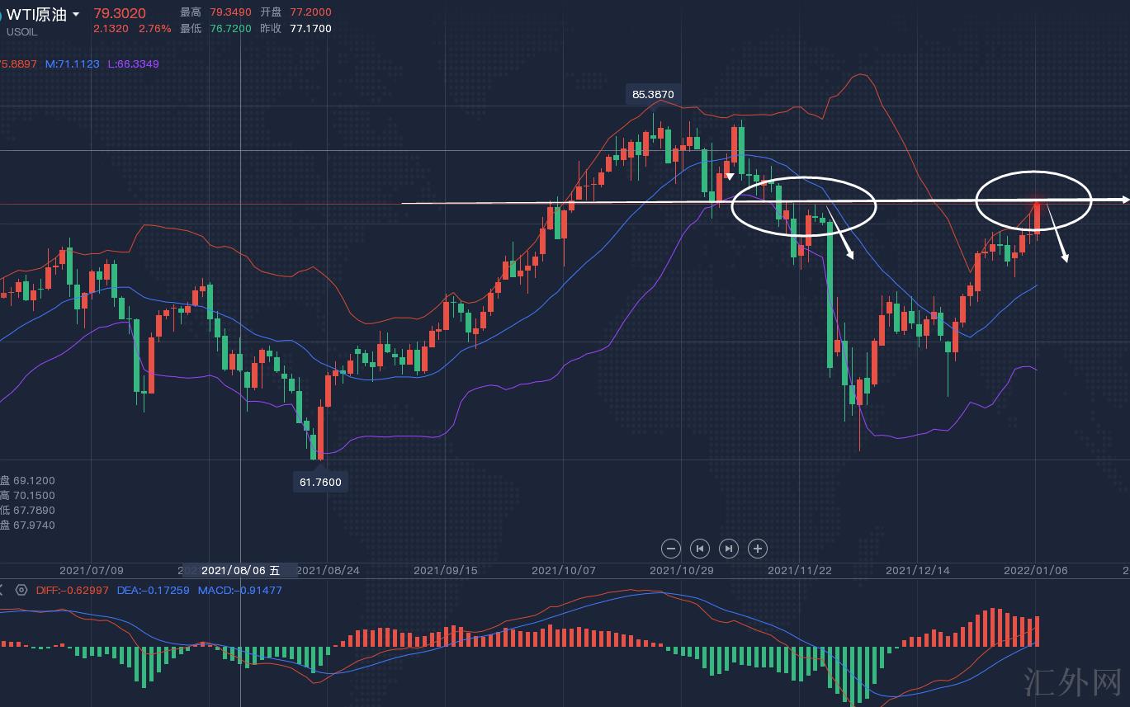
Task: Zoom out the chart with minus button
Action: click(x=671, y=549)
